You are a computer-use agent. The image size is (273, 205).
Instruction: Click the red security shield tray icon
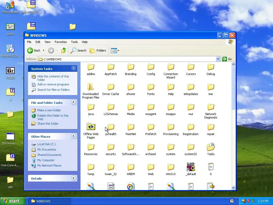(248, 201)
